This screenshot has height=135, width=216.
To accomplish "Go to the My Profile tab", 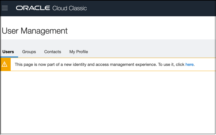I will [x=79, y=52].
